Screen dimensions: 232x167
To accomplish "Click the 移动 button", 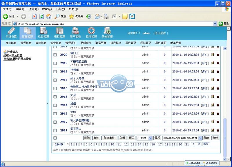I will [206, 138].
